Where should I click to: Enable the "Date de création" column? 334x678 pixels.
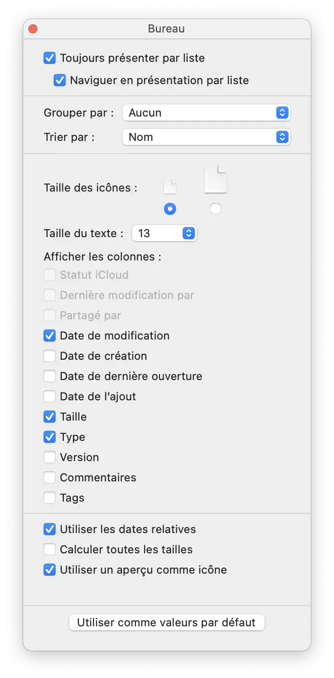pos(50,356)
